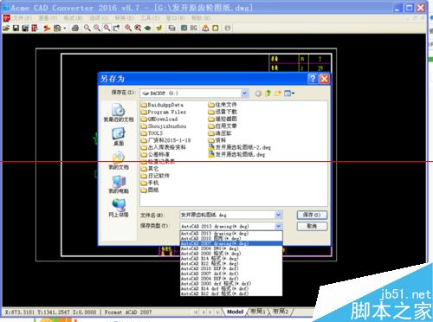Image resolution: width=433 pixels, height=322 pixels.
Task: Select the TOOLS folder
Action: click(152, 133)
